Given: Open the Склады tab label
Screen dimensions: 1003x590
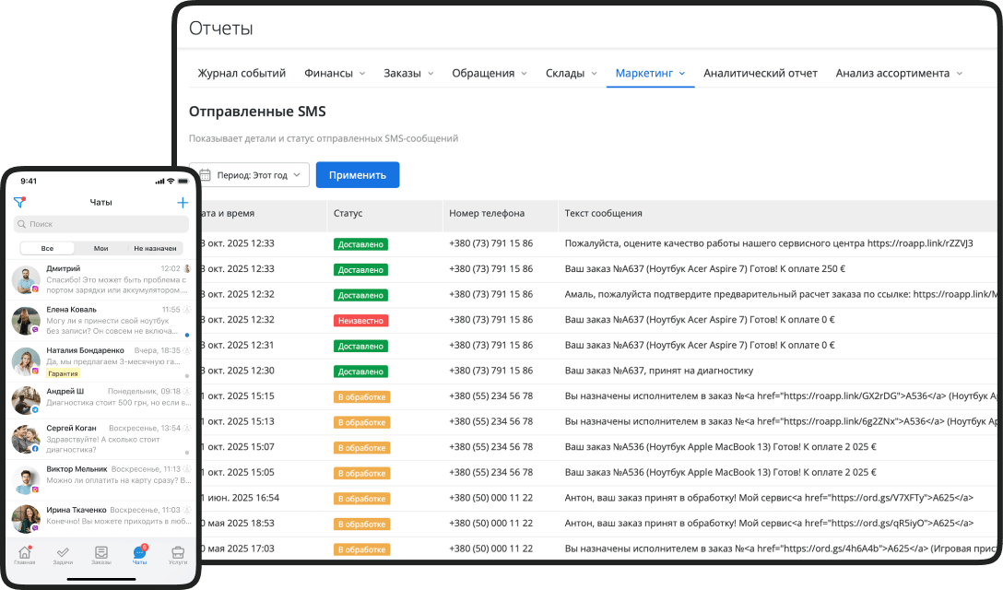Looking at the screenshot, I should click(565, 73).
